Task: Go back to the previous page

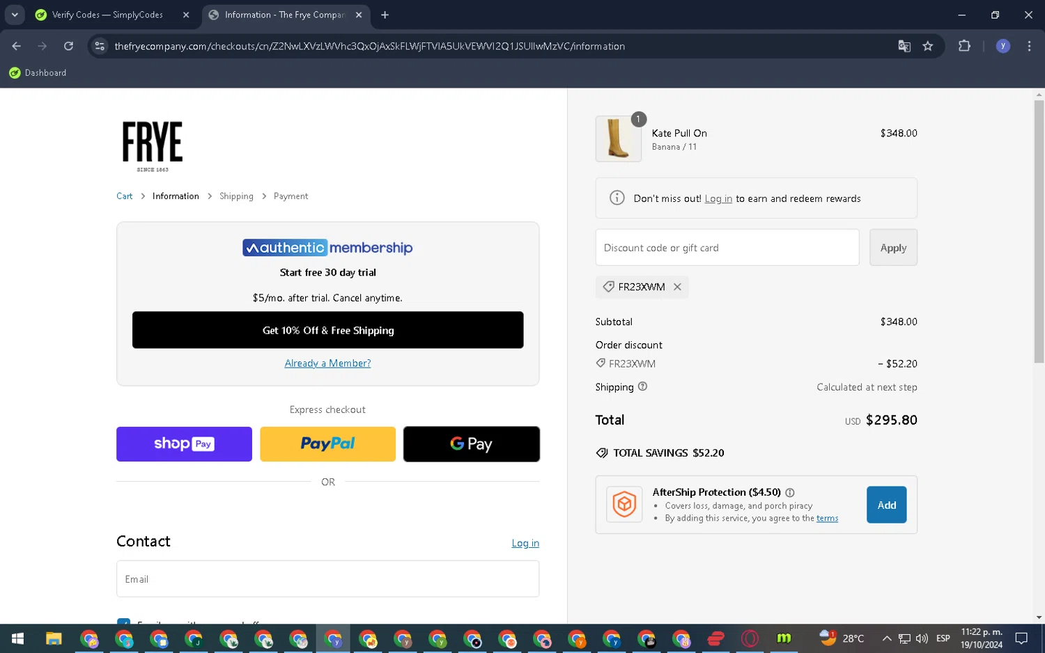Action: pos(17,46)
